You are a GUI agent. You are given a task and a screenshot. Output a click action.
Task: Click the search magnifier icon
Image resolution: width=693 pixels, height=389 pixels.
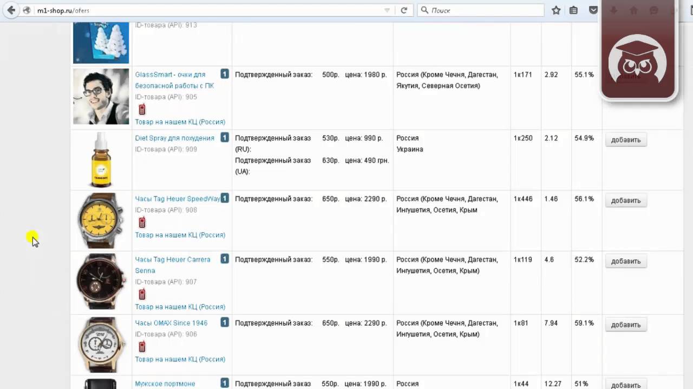[425, 10]
